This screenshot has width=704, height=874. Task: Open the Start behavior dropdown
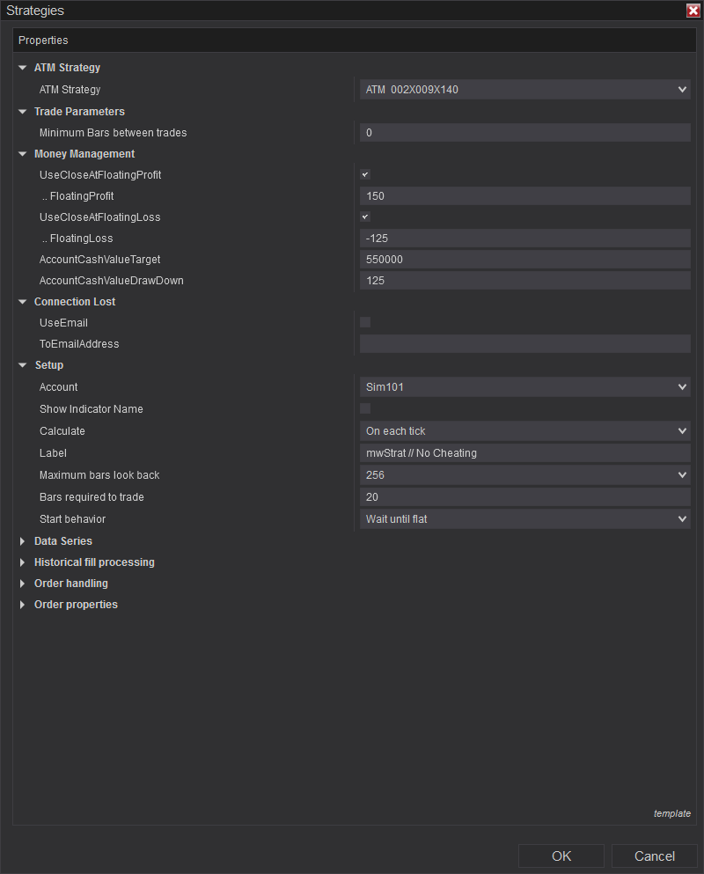(525, 519)
